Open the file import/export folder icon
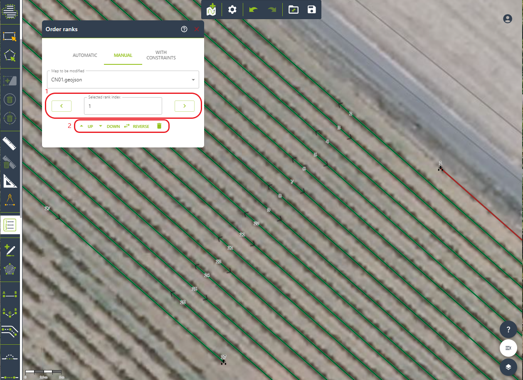 294,10
